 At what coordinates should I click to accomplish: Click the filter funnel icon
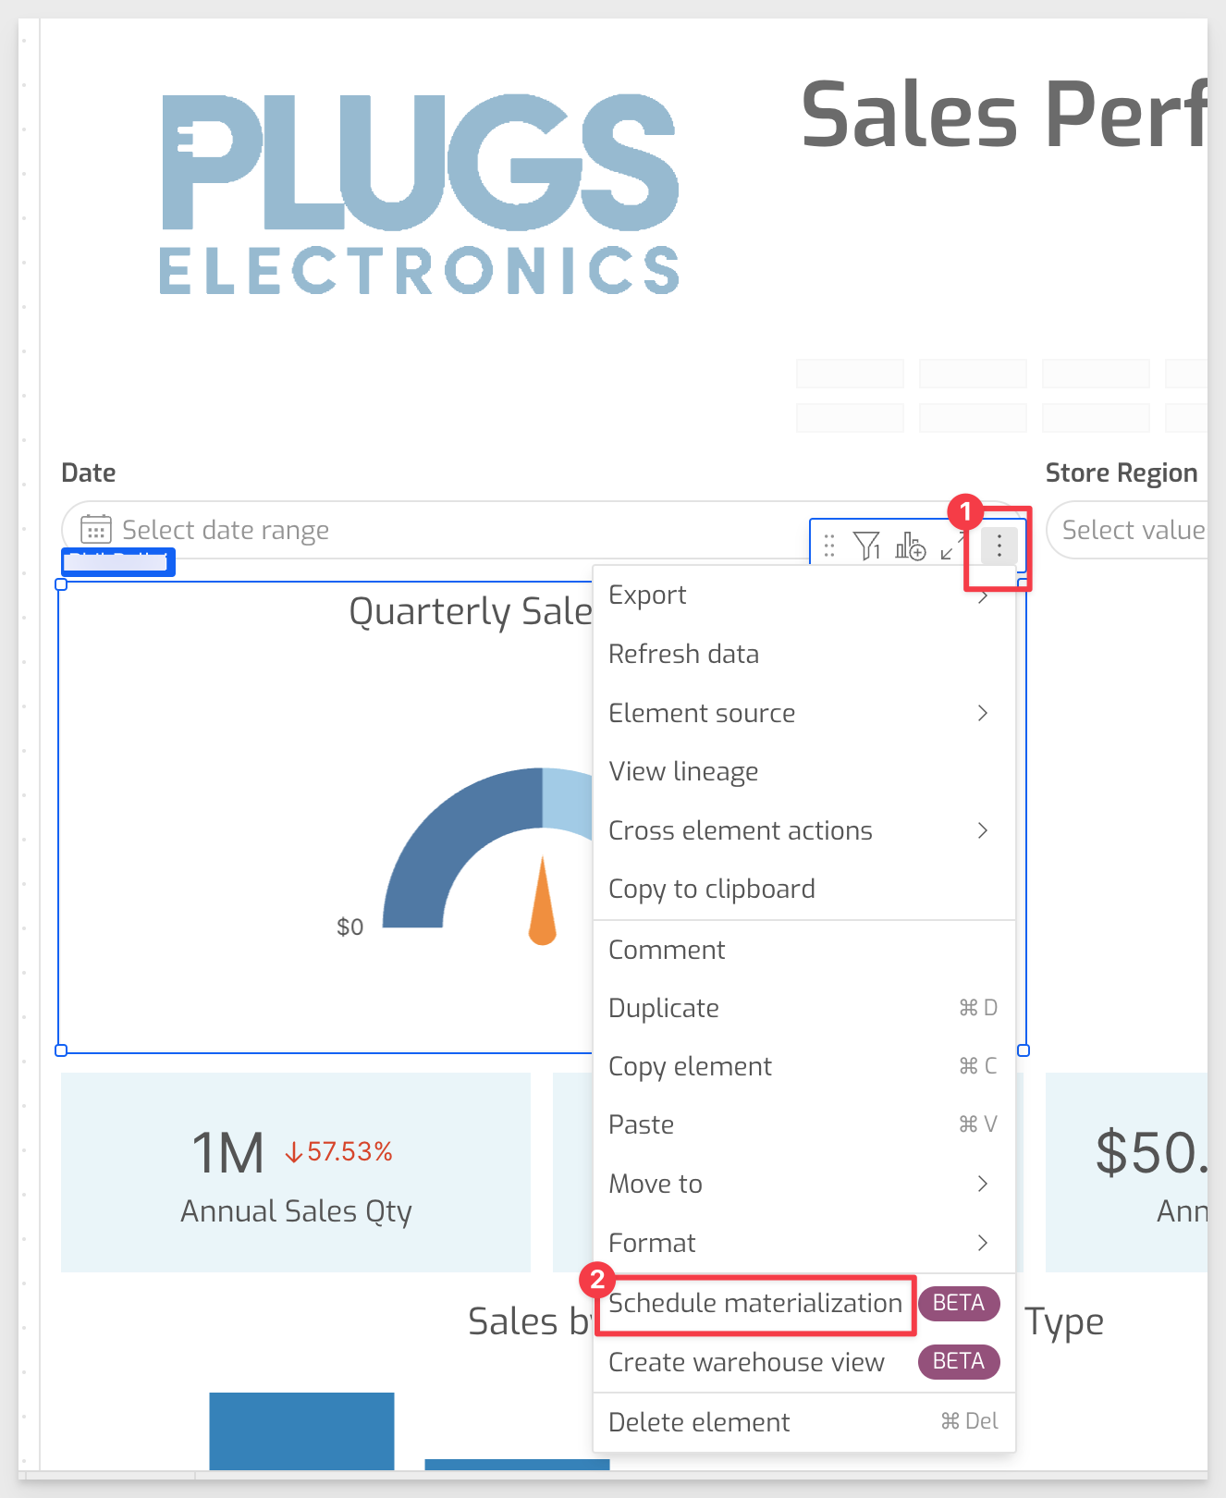point(866,546)
